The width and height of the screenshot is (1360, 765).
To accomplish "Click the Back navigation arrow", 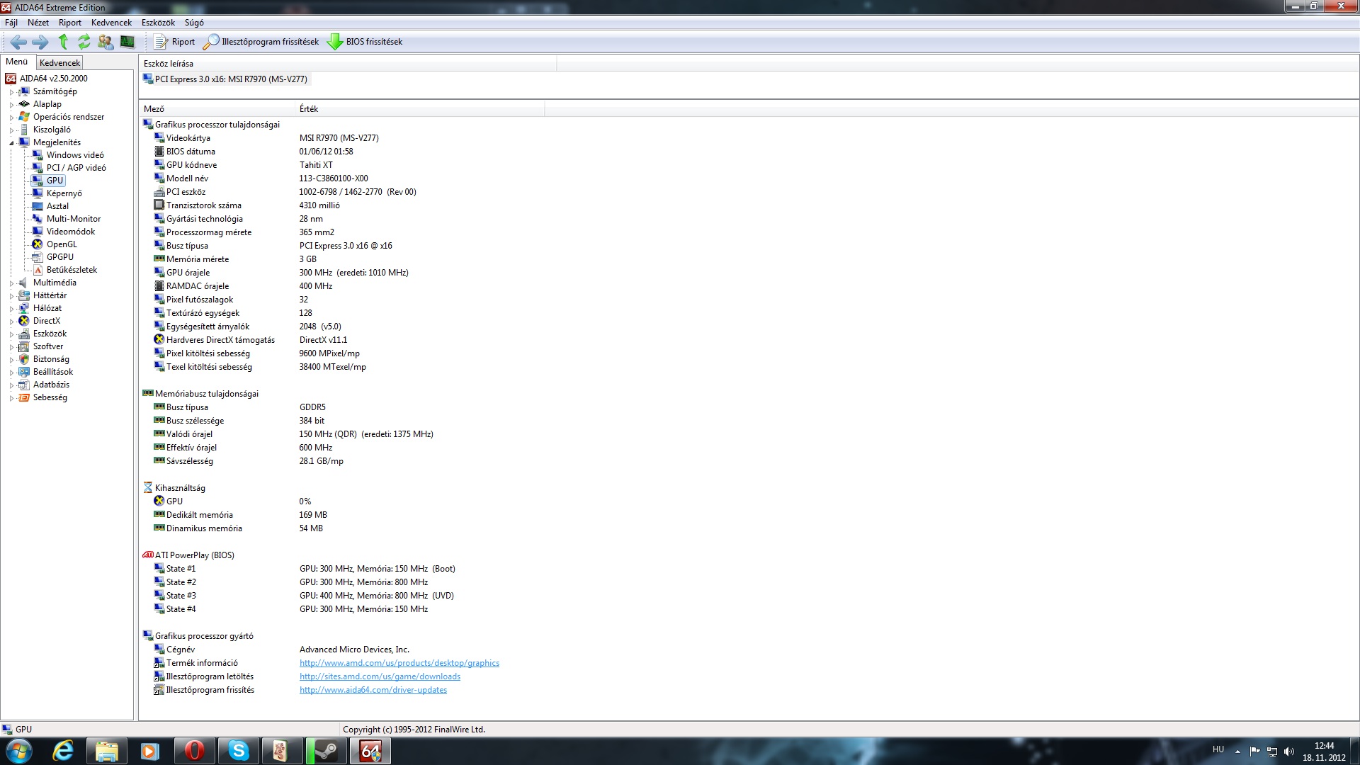I will pyautogui.click(x=19, y=42).
